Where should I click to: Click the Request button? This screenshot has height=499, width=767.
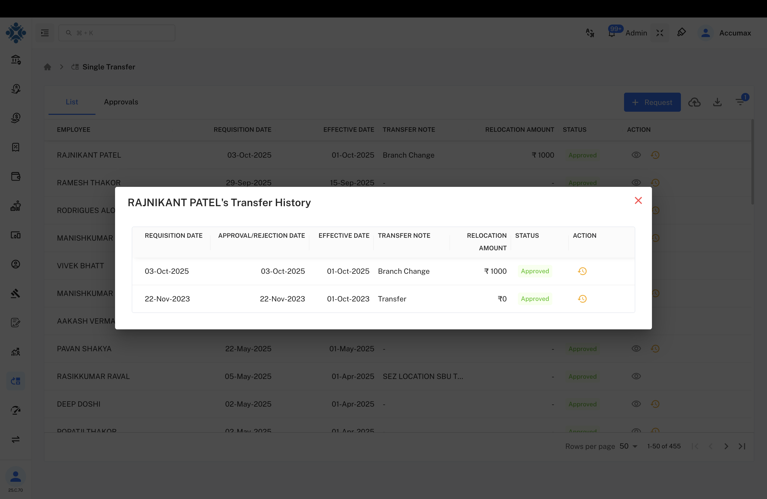pyautogui.click(x=652, y=102)
